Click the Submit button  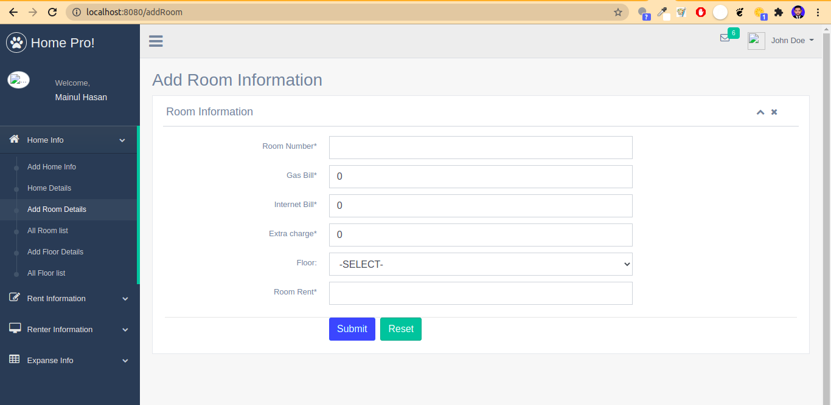[x=352, y=328]
